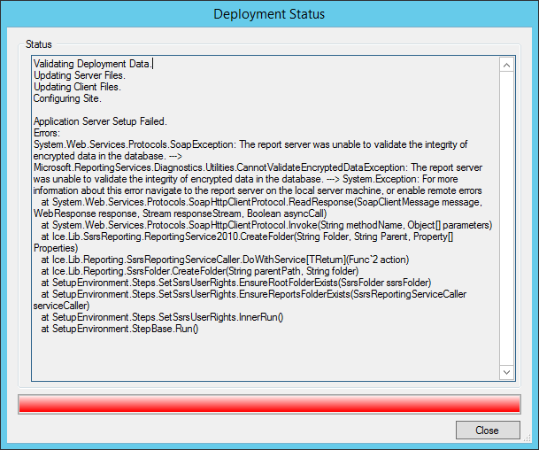Click the 'System.Web.Services.Protocols.SoapException' text
The height and width of the screenshot is (450, 539).
point(134,144)
